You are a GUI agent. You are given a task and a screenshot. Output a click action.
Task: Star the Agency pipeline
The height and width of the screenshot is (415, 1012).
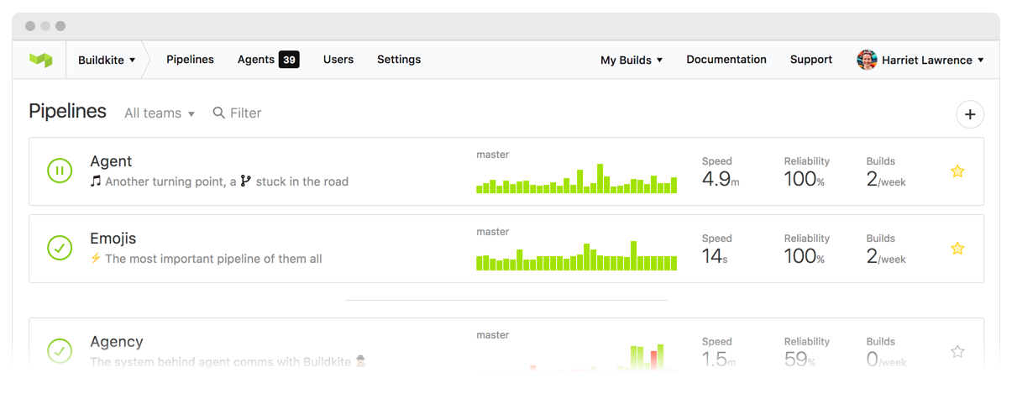coord(957,352)
